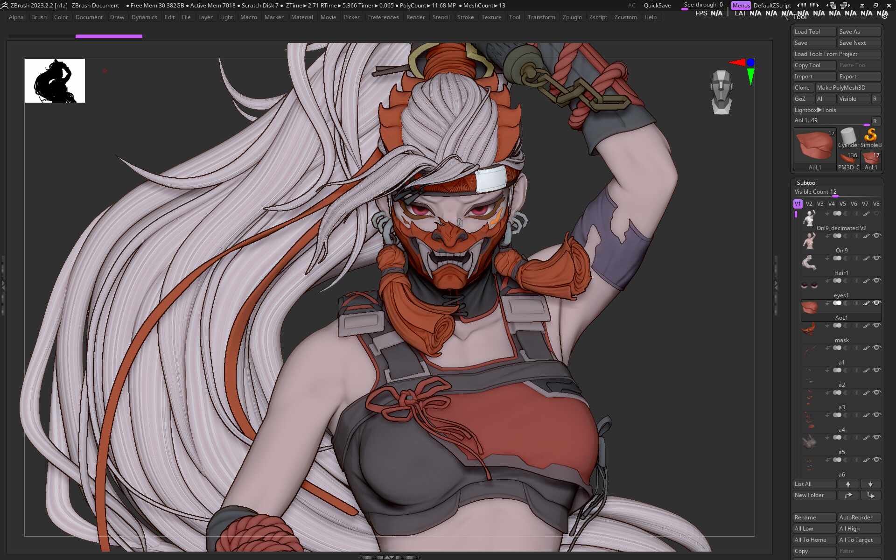The image size is (896, 560).
Task: Toggle visibility of the mask subtool
Action: tap(876, 325)
